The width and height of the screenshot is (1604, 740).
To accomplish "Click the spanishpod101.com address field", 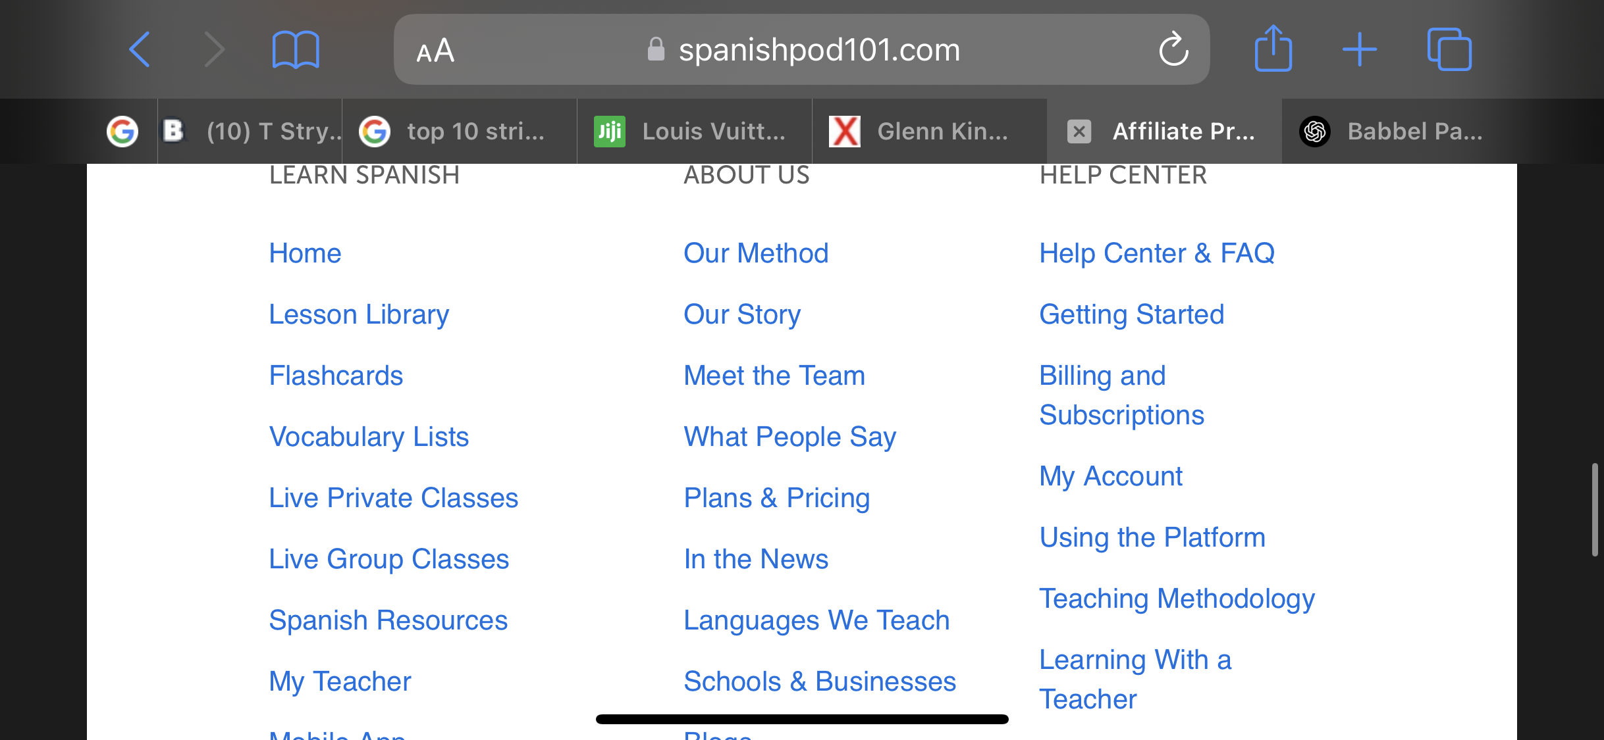I will coord(818,49).
